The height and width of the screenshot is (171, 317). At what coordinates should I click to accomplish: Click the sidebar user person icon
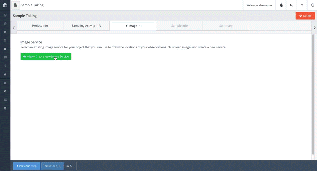click(x=5, y=74)
